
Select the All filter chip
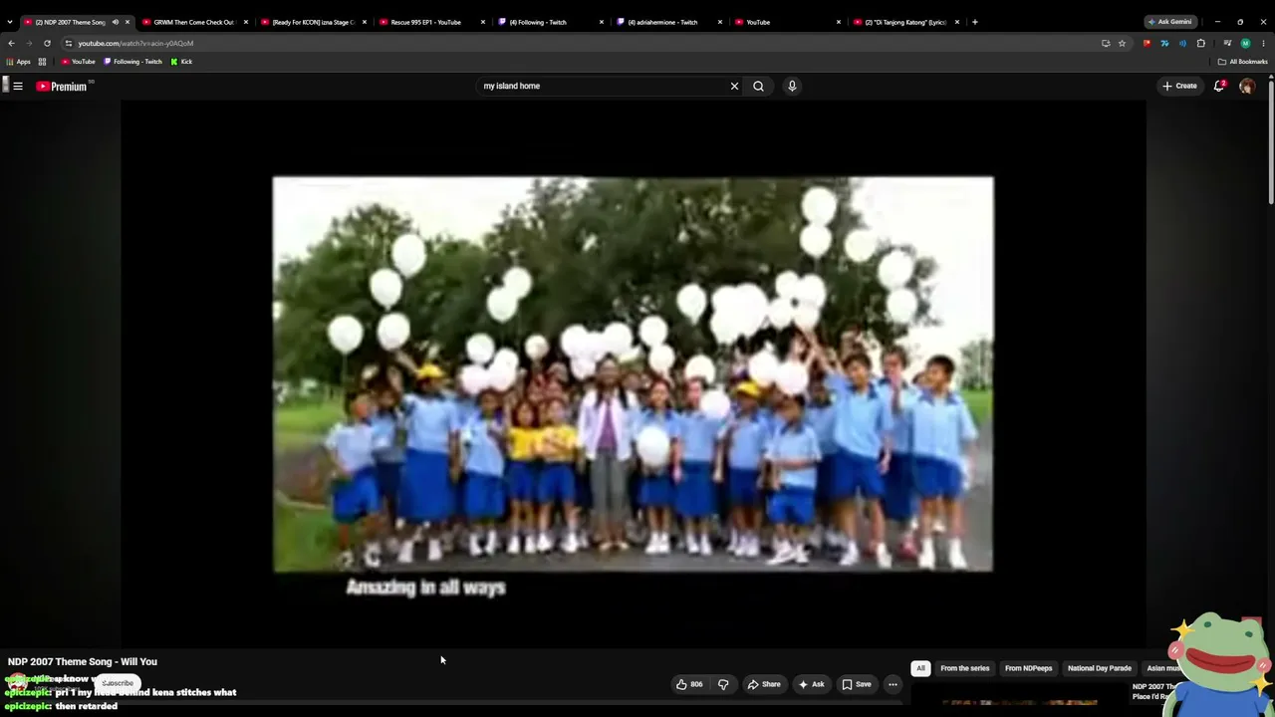920,668
